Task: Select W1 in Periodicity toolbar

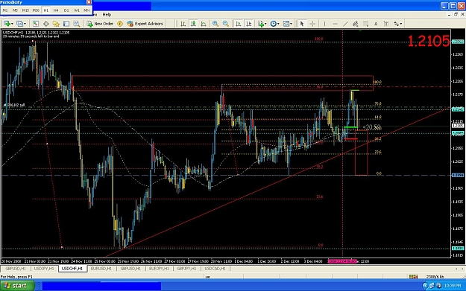Action: pos(77,10)
